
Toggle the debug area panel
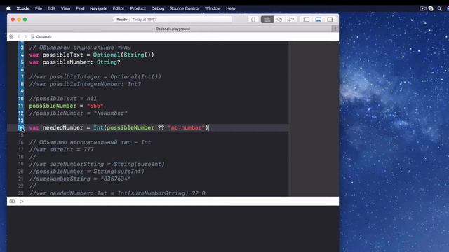click(318, 20)
